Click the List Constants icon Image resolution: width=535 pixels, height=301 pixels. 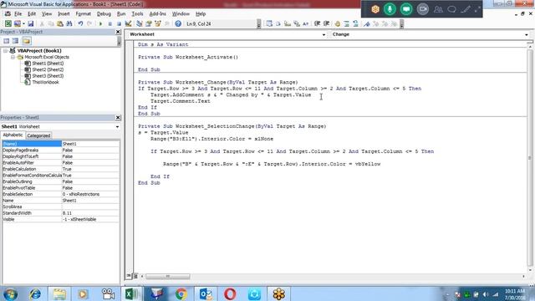[x=278, y=23]
